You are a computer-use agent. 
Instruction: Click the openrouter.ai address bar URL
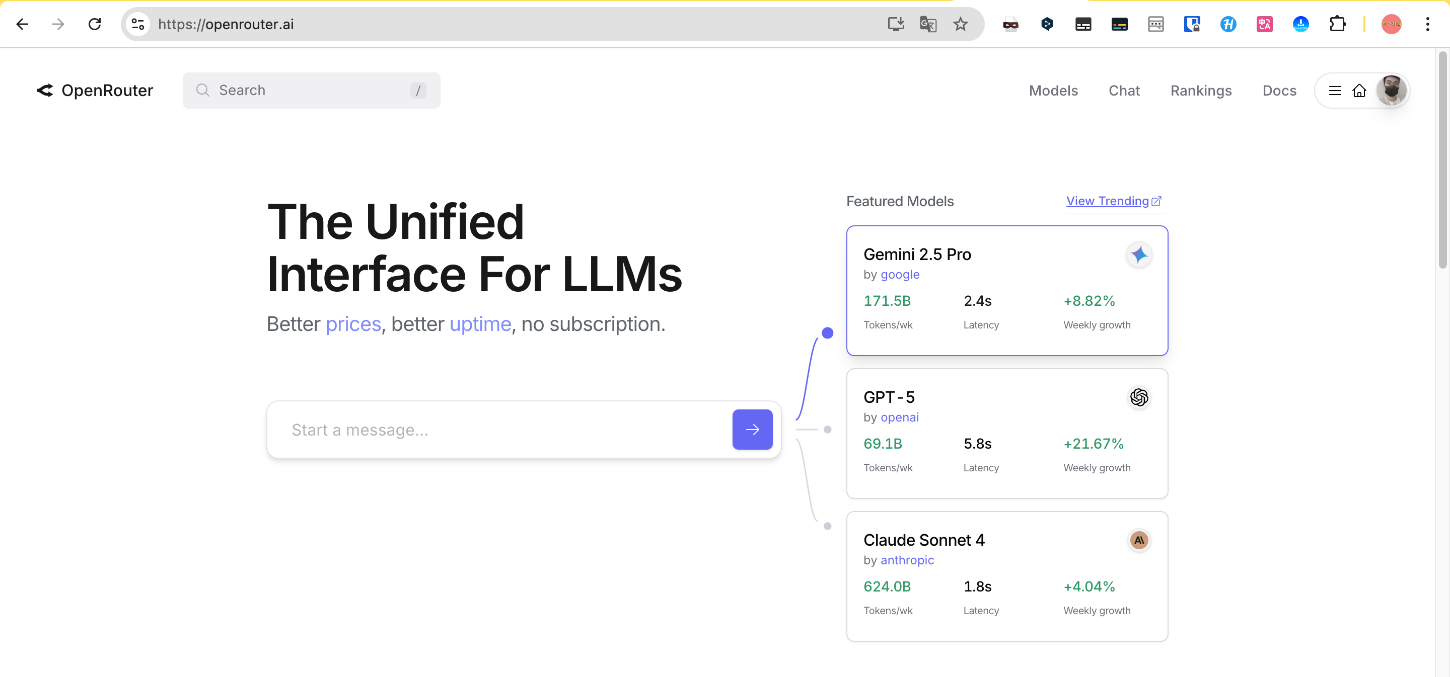[x=226, y=24]
